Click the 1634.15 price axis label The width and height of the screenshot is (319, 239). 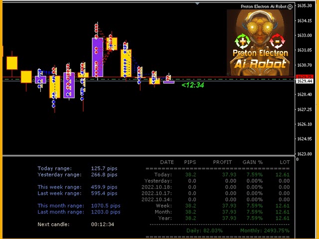tap(305, 20)
